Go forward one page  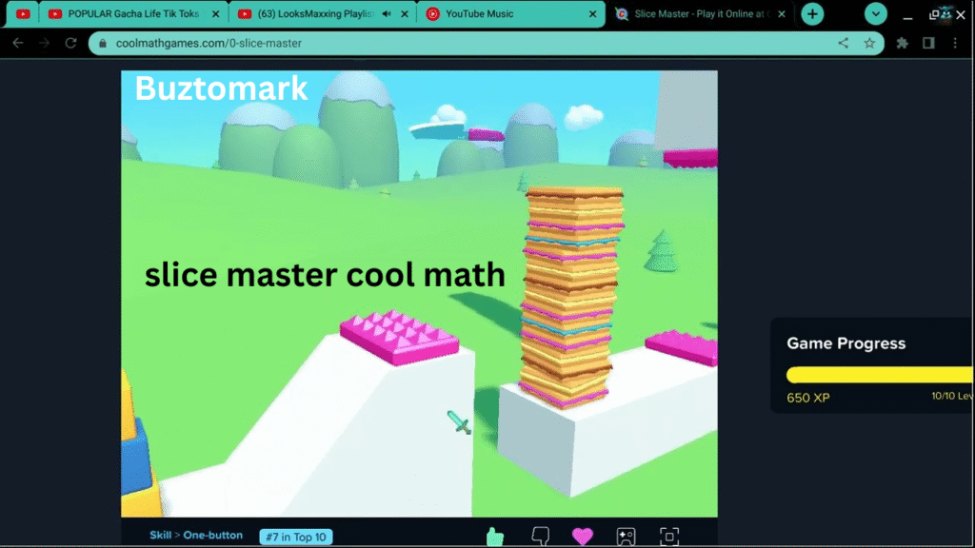pos(44,43)
